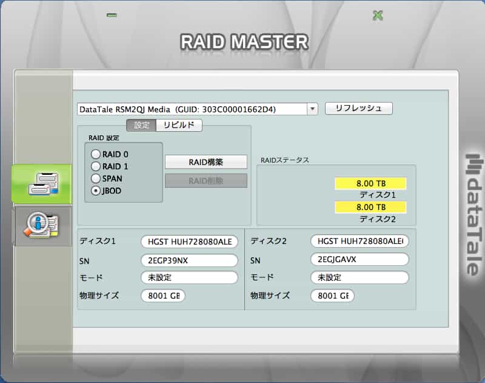Screen dimensions: 485x383
Task: Close RAID Master with the green X
Action: pyautogui.click(x=378, y=15)
